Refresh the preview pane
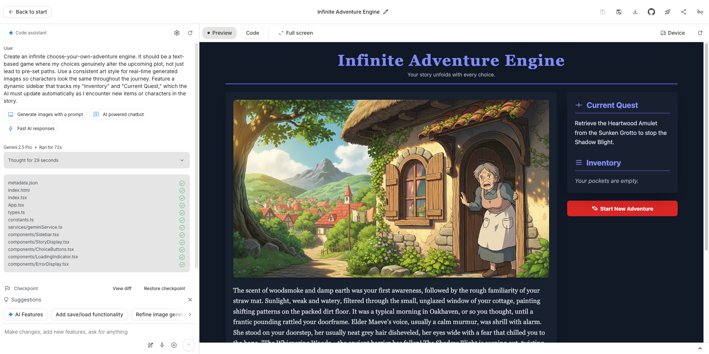The image size is (709, 354). [700, 33]
